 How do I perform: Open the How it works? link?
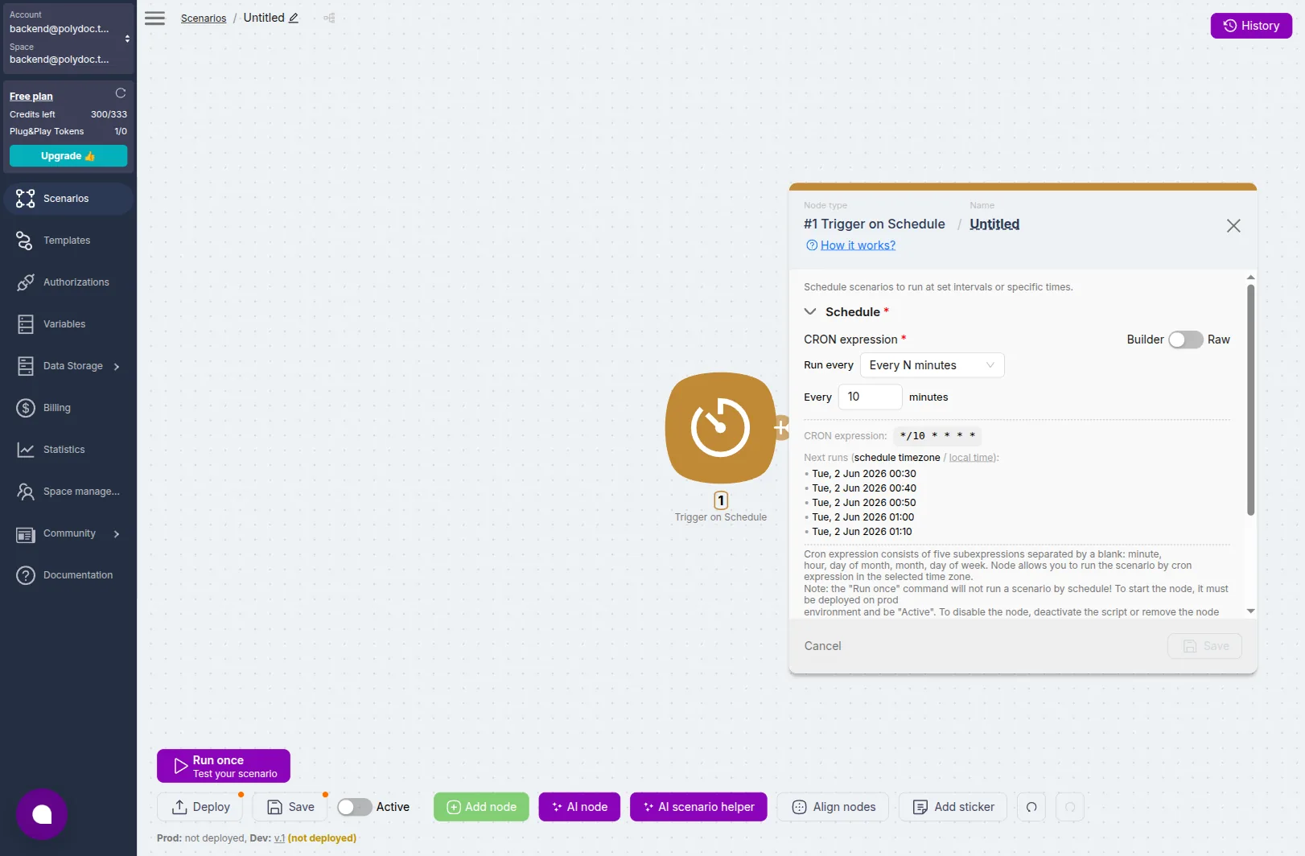858,245
